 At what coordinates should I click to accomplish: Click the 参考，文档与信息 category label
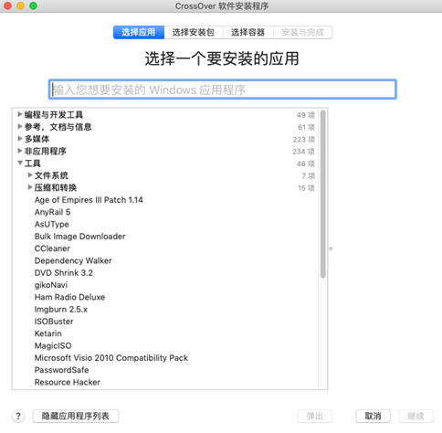point(58,127)
